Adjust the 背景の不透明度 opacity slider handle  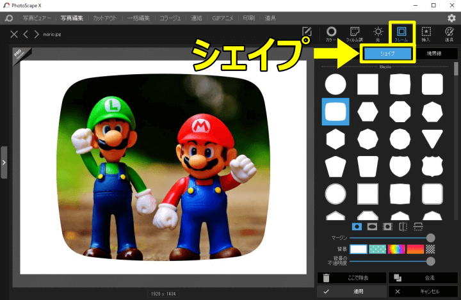click(430, 261)
